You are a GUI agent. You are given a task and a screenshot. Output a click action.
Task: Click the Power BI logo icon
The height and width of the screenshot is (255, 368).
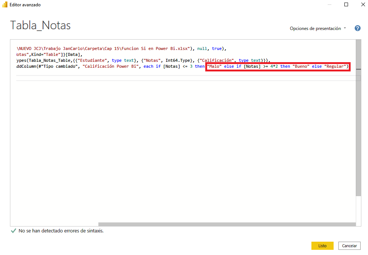5,5
